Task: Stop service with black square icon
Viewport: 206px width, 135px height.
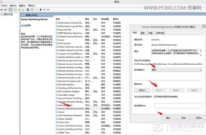Action: [40, 10]
